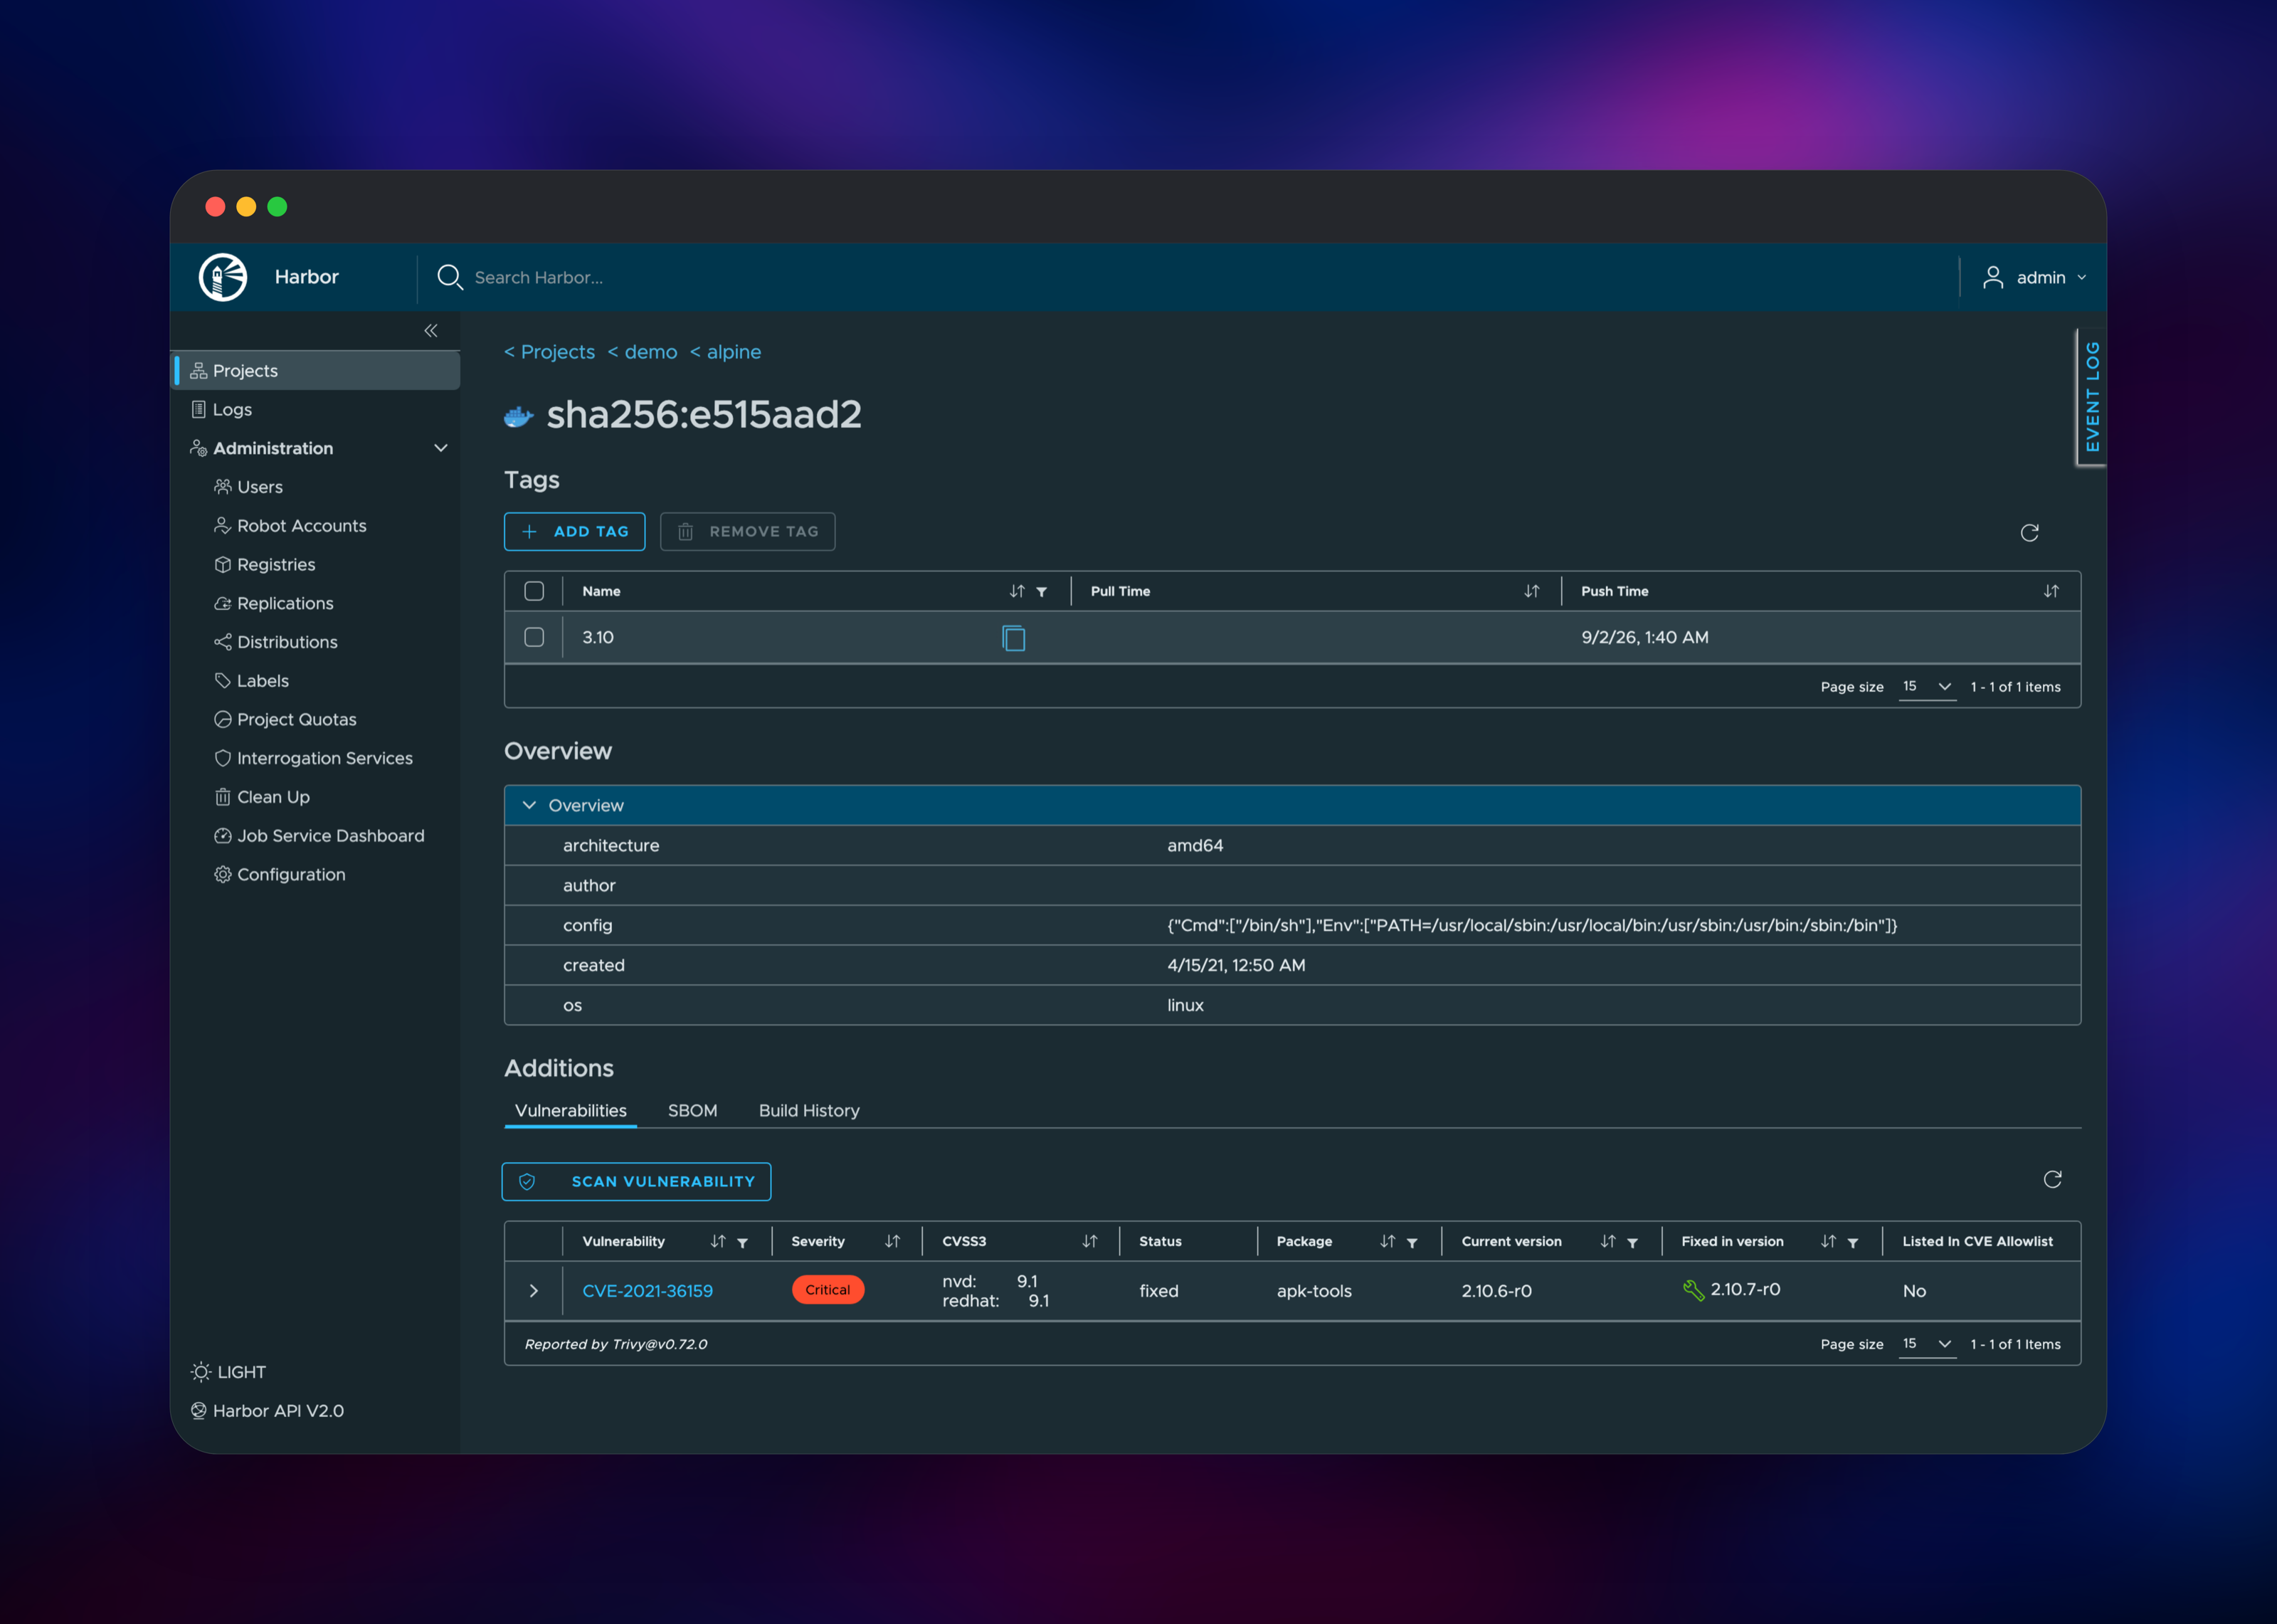Sort vulnerabilities by CVSS3 score

point(1089,1242)
